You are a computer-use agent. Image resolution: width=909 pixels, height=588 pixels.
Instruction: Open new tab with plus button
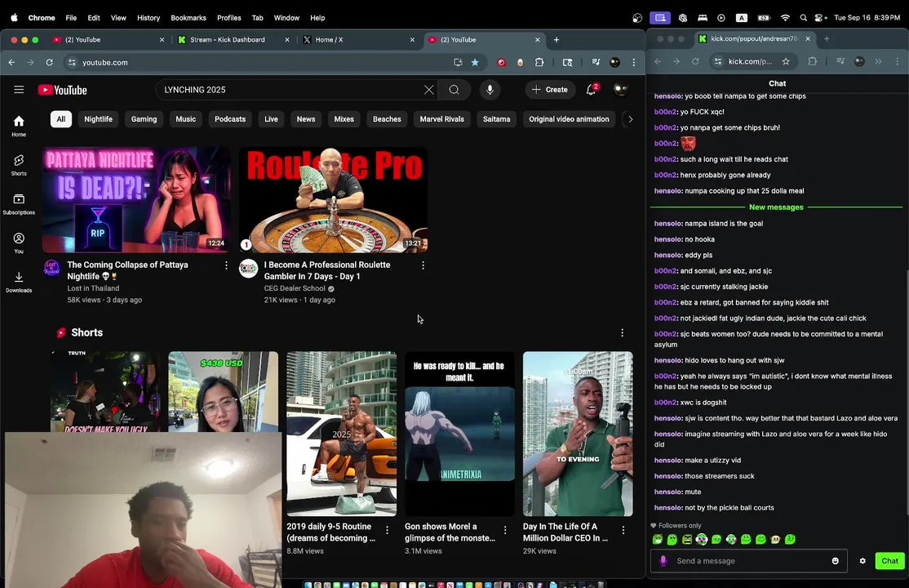[556, 39]
